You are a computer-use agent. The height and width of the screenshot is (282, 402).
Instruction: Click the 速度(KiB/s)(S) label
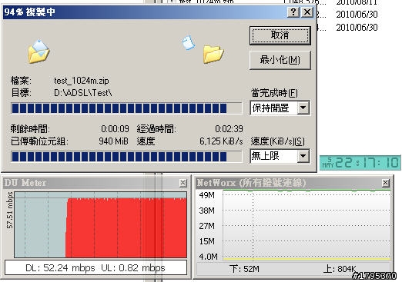[278, 141]
